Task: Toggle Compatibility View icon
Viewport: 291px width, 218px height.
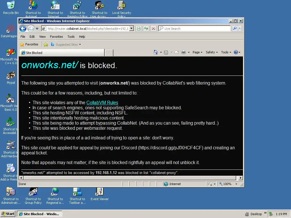Action: coord(139,29)
